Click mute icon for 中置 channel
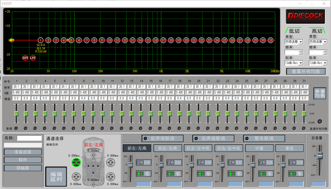The height and width of the screenshot is (189, 331). coord(270,174)
